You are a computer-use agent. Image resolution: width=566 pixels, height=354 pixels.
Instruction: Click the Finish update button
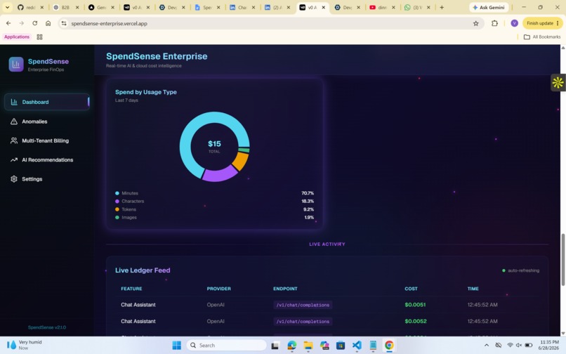pyautogui.click(x=543, y=23)
